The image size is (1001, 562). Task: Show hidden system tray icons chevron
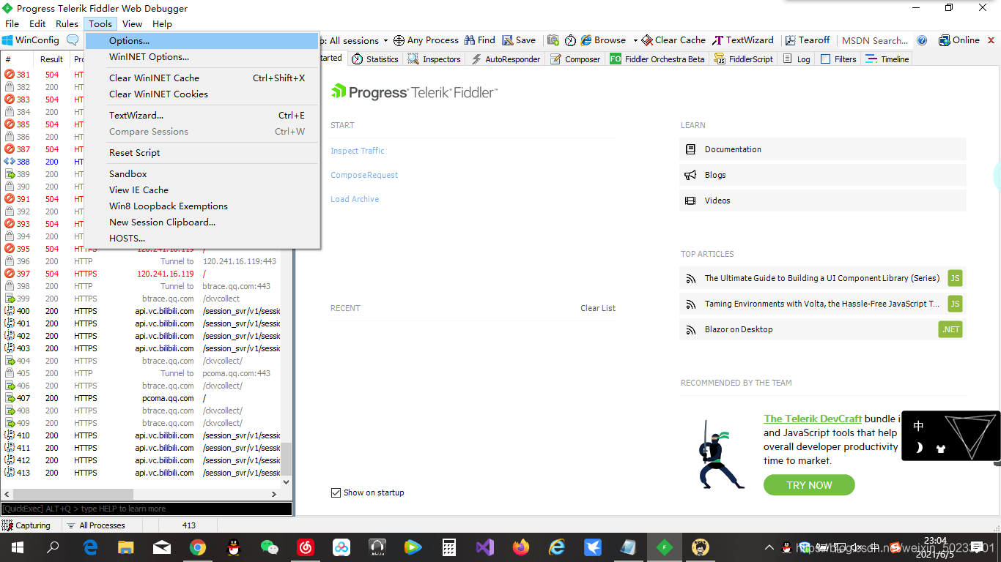(769, 547)
